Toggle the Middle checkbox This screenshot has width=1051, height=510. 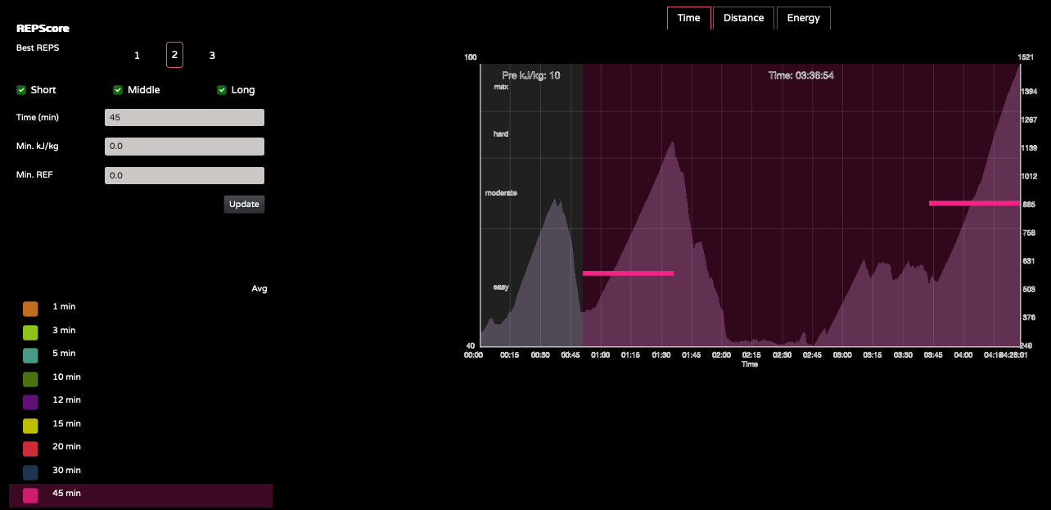(x=118, y=90)
